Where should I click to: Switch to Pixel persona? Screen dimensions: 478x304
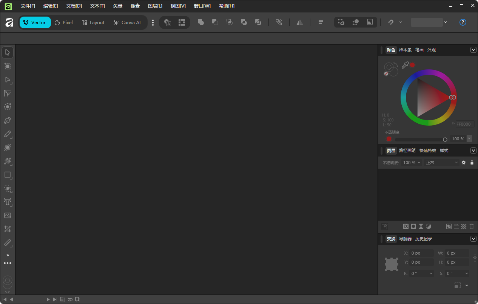tap(63, 22)
